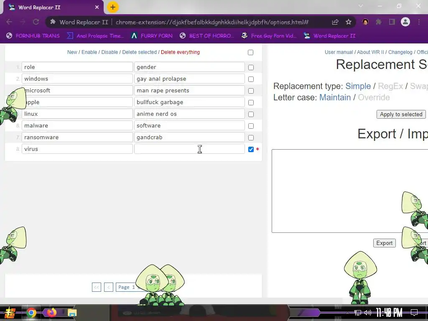Click the red Delete everything link
Viewport: 428px width, 321px height.
180,52
